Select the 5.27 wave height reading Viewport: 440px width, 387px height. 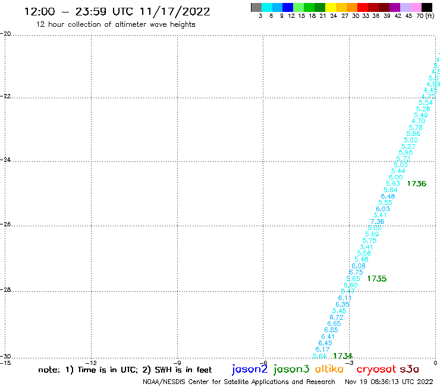[408, 146]
